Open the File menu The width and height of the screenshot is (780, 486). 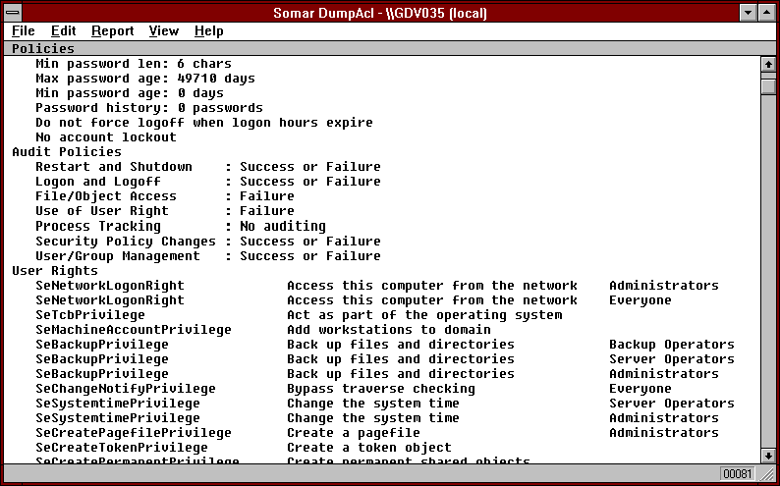[24, 31]
